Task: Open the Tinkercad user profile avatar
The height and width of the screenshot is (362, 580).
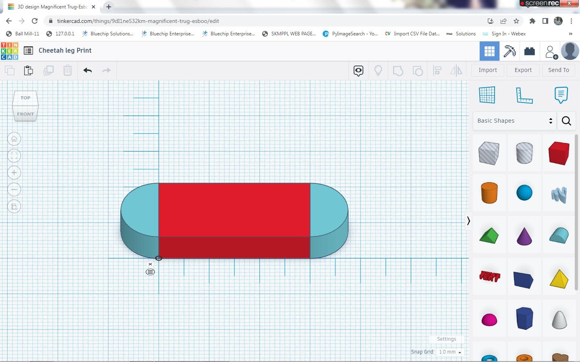Action: click(570, 51)
